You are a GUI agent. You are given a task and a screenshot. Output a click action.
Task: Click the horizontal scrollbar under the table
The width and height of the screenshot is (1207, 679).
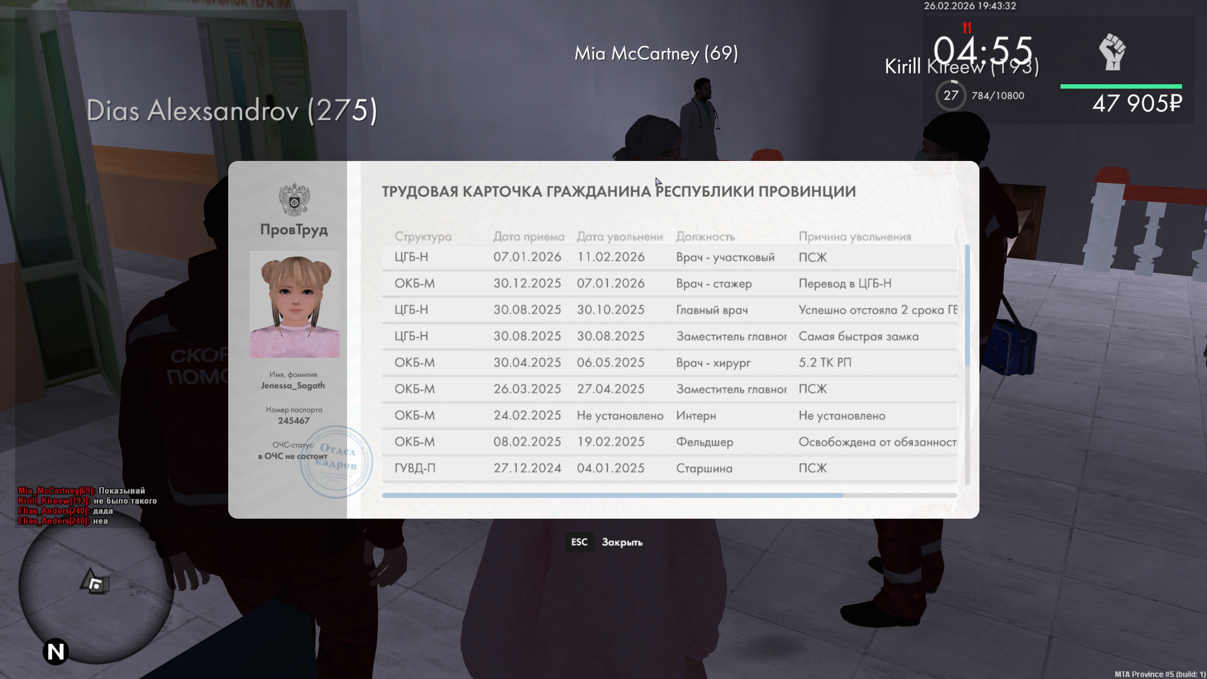click(x=612, y=495)
